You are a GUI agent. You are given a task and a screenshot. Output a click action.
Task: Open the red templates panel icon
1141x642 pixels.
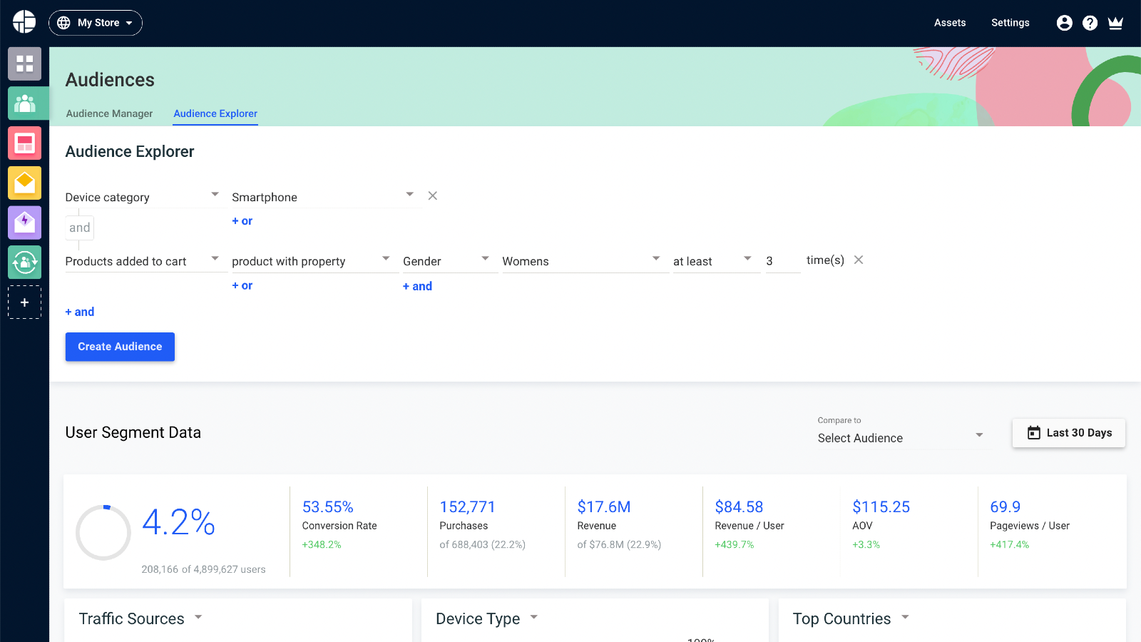point(24,143)
